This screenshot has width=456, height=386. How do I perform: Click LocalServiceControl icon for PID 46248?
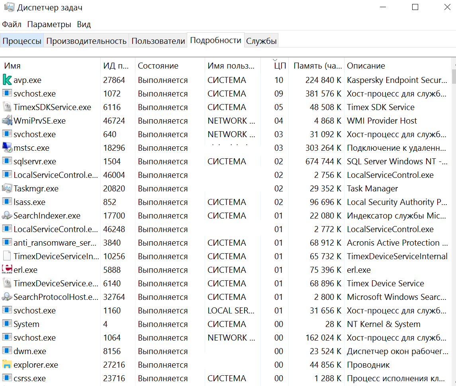pos(7,229)
